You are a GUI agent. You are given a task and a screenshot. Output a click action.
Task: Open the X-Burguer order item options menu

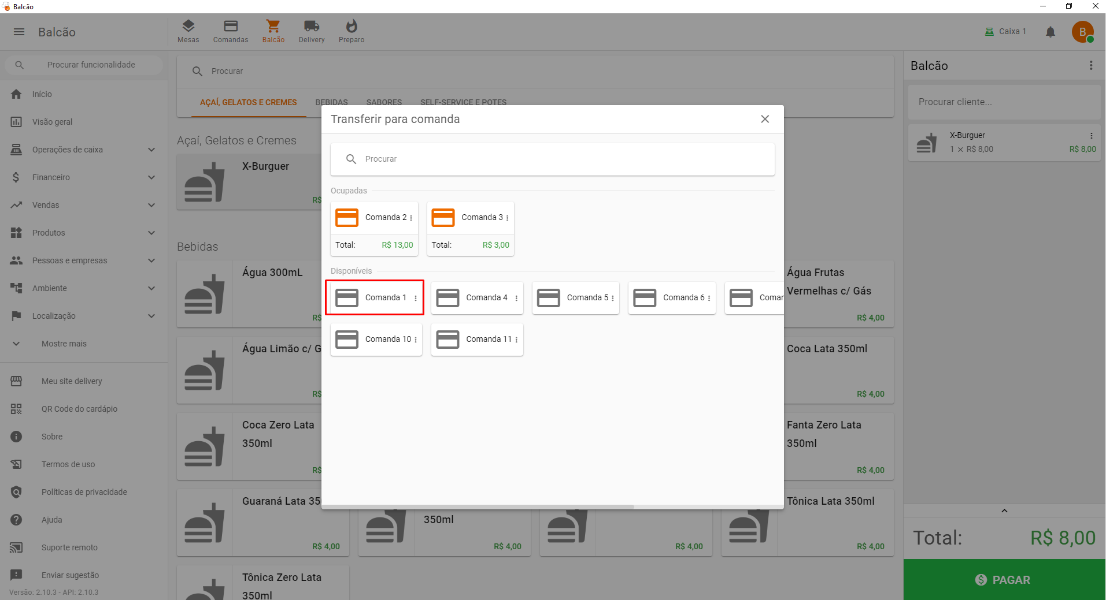click(x=1092, y=136)
